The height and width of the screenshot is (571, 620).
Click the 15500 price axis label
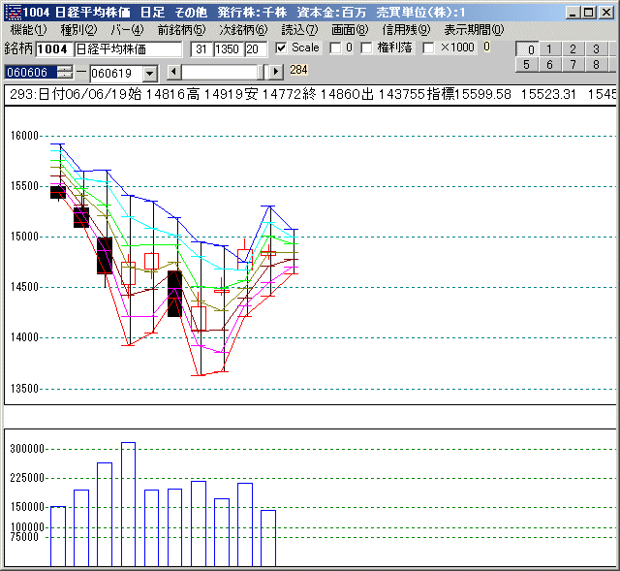(x=24, y=186)
